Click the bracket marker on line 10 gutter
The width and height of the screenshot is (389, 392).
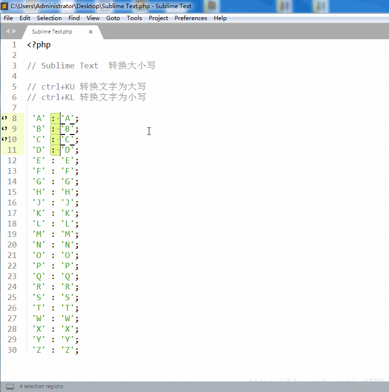click(x=4, y=139)
